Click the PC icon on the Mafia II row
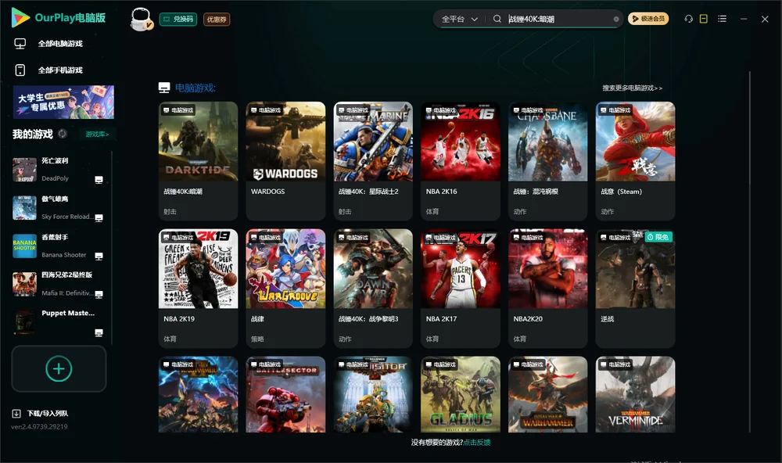This screenshot has height=463, width=782. [x=99, y=294]
